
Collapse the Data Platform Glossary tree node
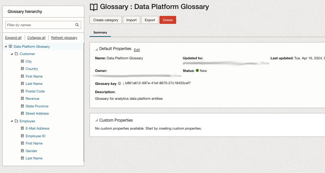(6, 46)
